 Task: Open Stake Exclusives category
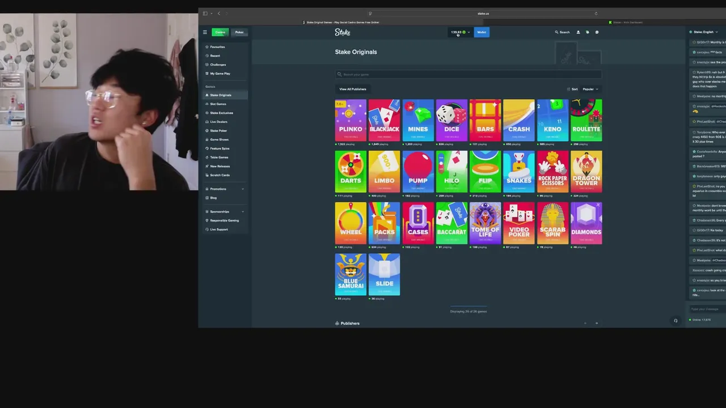(221, 113)
